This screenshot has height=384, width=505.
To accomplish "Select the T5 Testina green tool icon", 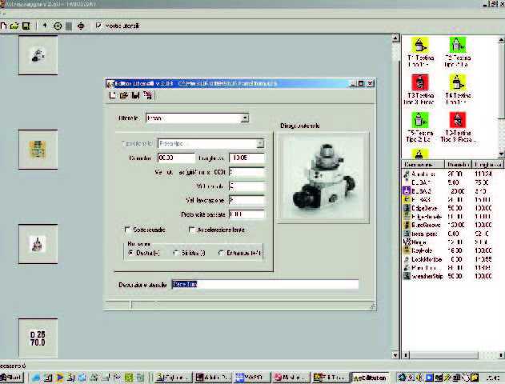I will pos(419,120).
